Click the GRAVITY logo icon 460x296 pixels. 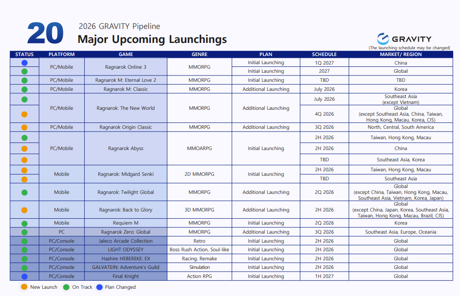[x=383, y=38]
